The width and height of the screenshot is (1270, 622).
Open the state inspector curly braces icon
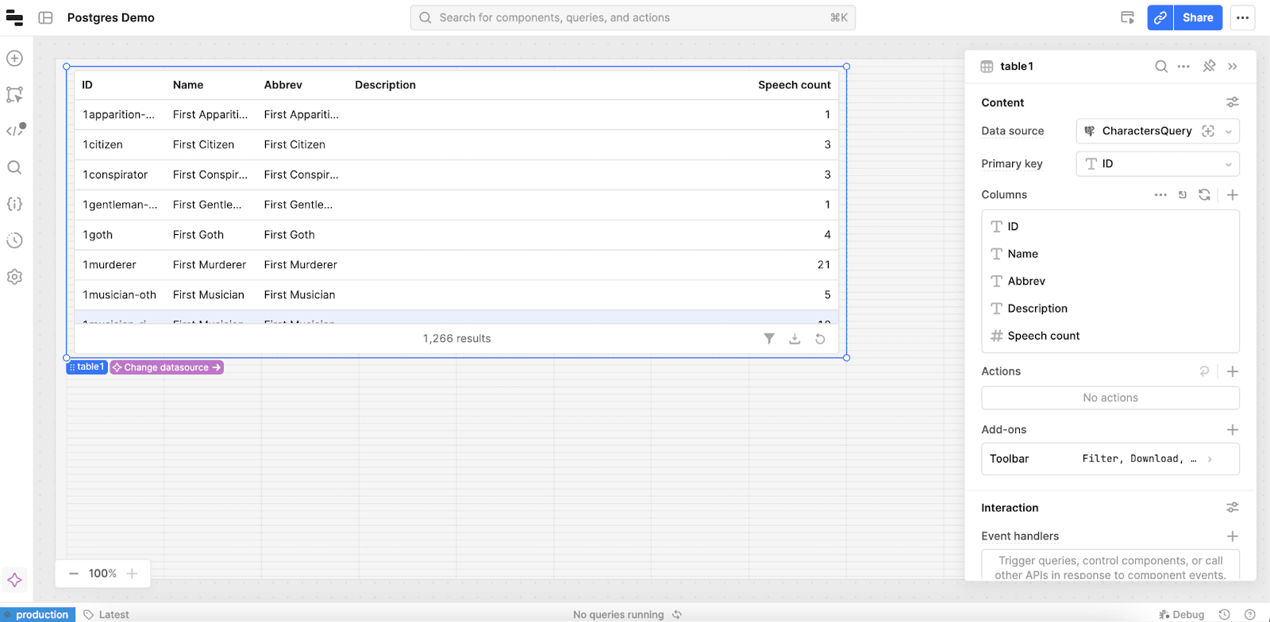pyautogui.click(x=14, y=204)
